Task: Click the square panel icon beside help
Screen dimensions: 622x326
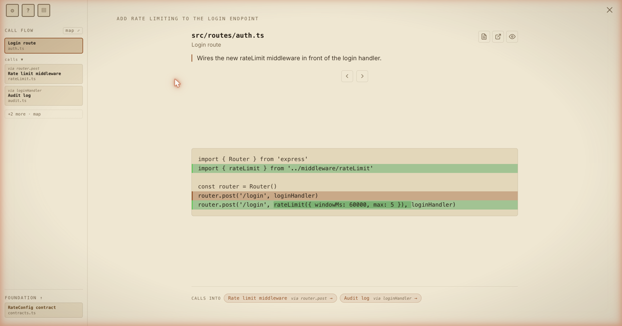Action: [44, 10]
